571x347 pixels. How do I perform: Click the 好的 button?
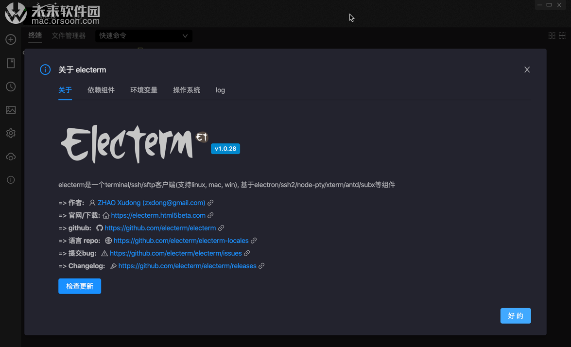pos(516,316)
